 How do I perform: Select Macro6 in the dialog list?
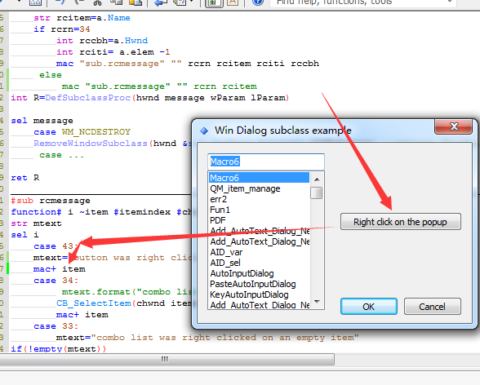click(259, 178)
